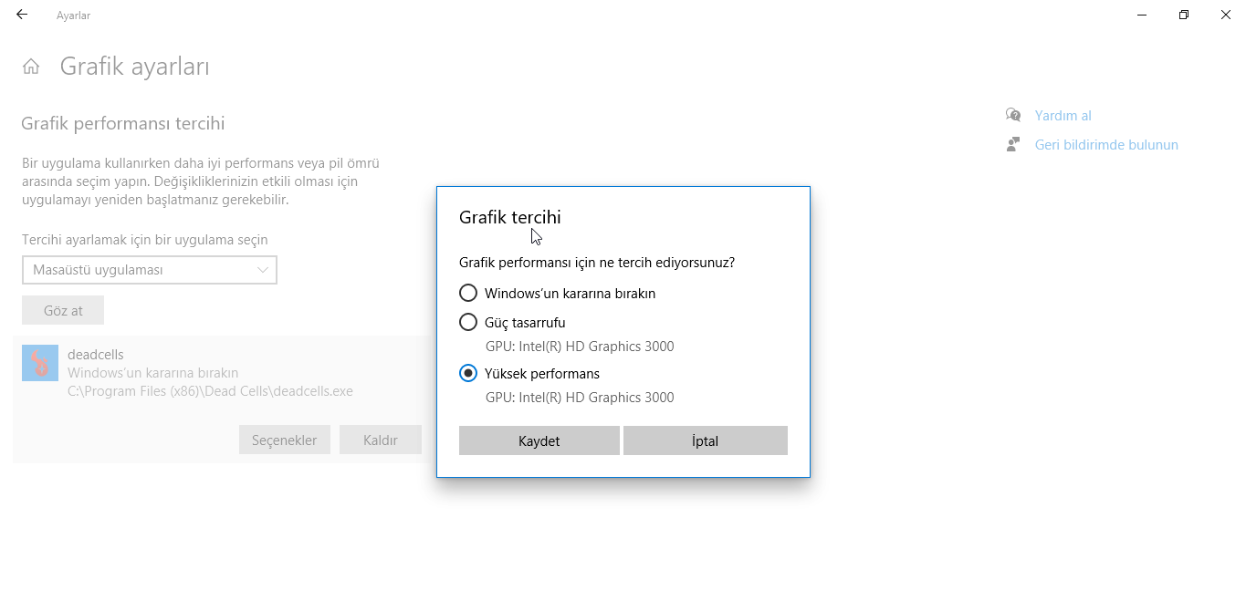The height and width of the screenshot is (611, 1246).
Task: Click the Göz at browse button
Action: (x=63, y=311)
